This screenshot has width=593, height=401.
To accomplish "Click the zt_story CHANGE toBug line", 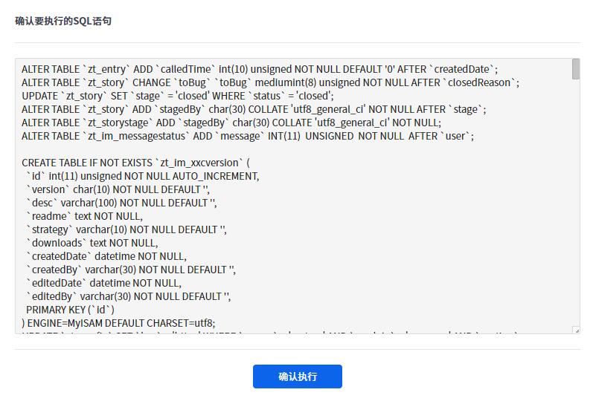I will (x=270, y=82).
